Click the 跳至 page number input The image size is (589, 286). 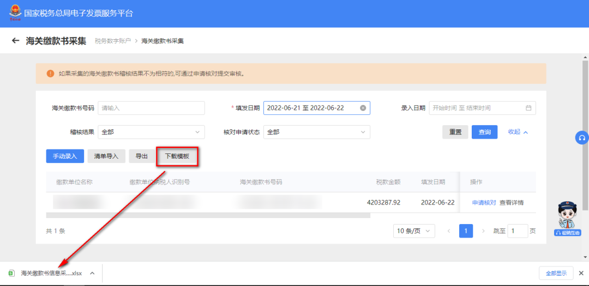[518, 231]
